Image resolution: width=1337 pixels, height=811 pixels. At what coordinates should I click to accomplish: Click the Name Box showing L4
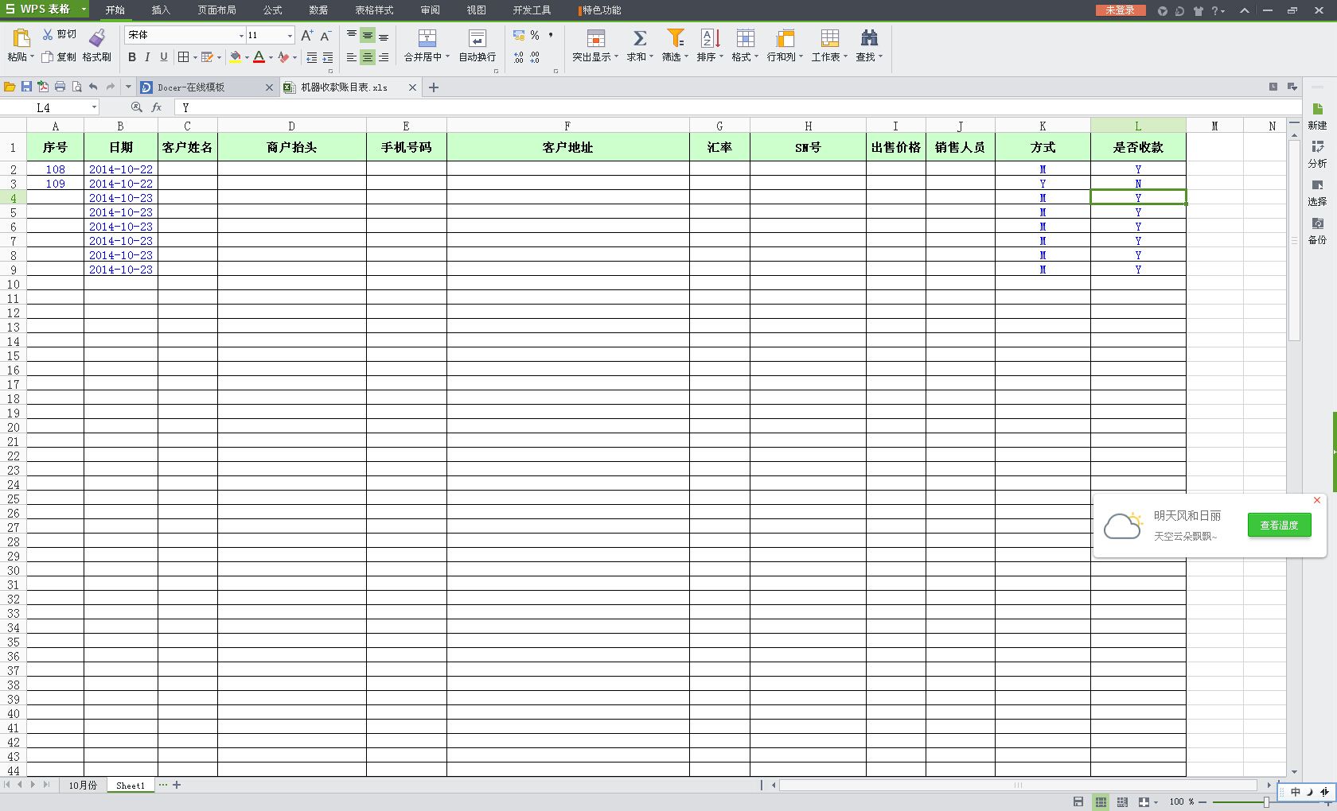(x=48, y=107)
